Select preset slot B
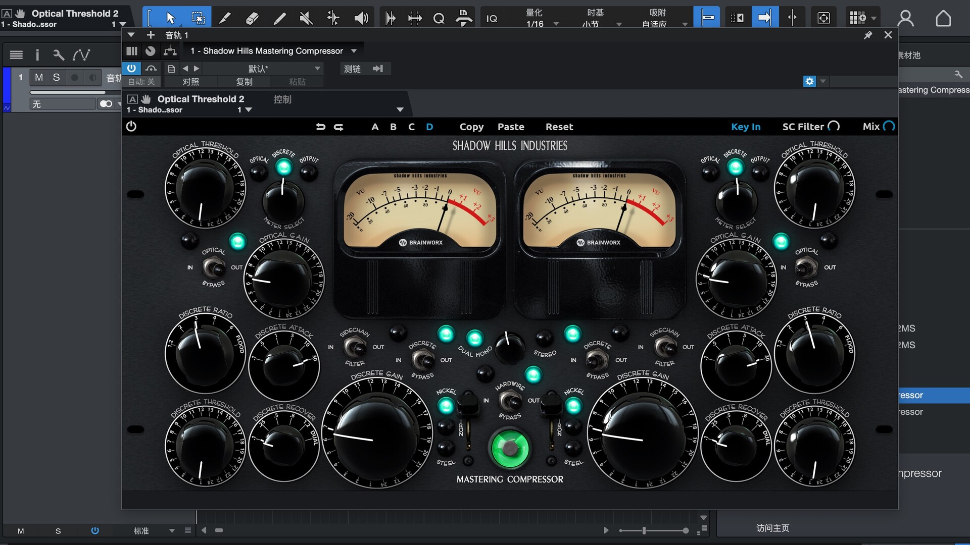Screen dimensions: 970x545 tap(393, 127)
